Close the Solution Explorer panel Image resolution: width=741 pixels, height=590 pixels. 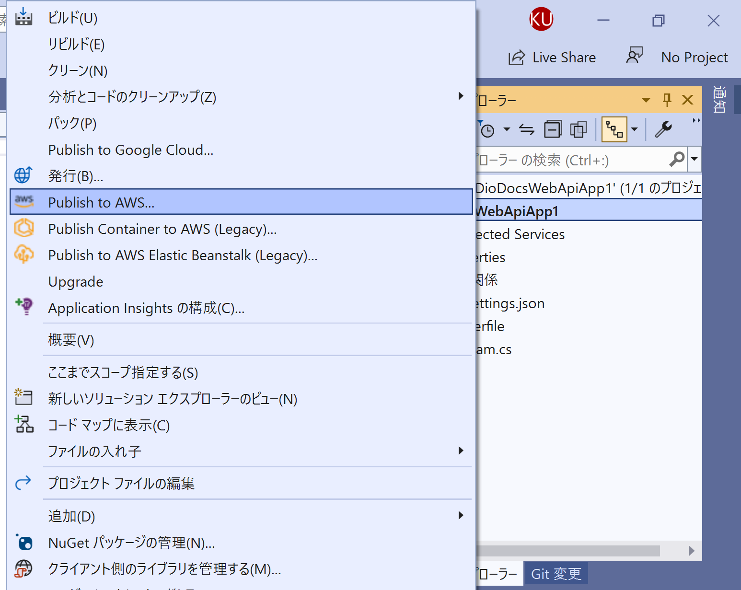(688, 100)
